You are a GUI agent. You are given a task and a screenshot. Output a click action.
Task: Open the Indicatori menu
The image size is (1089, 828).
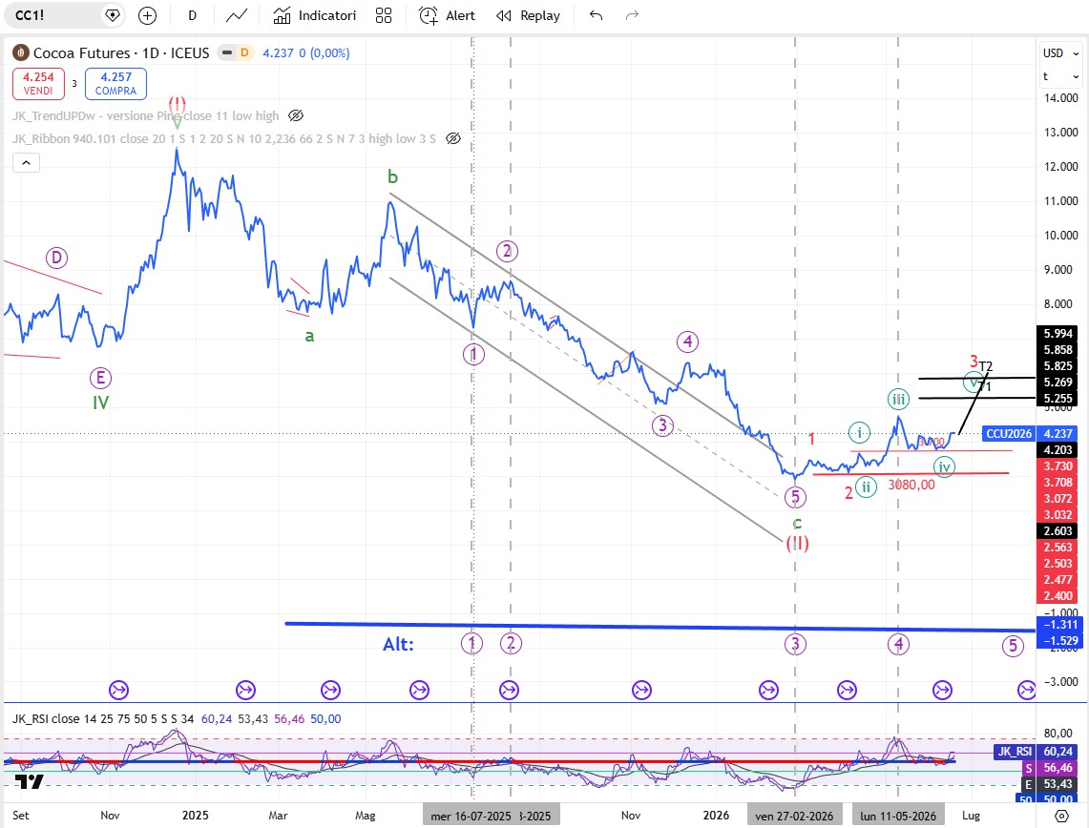pyautogui.click(x=315, y=15)
